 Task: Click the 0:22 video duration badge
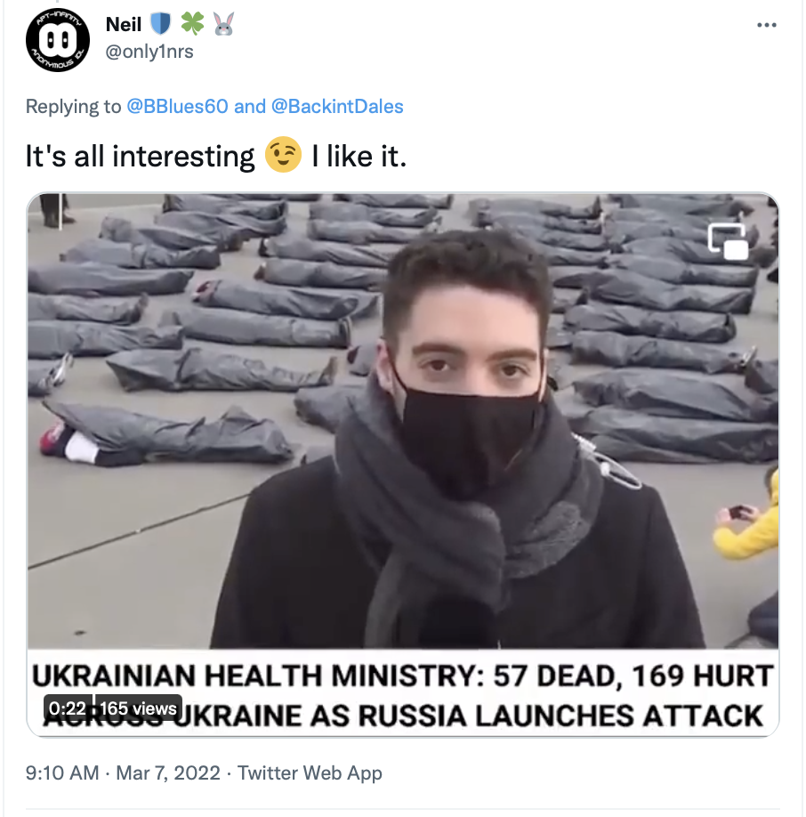[x=68, y=708]
